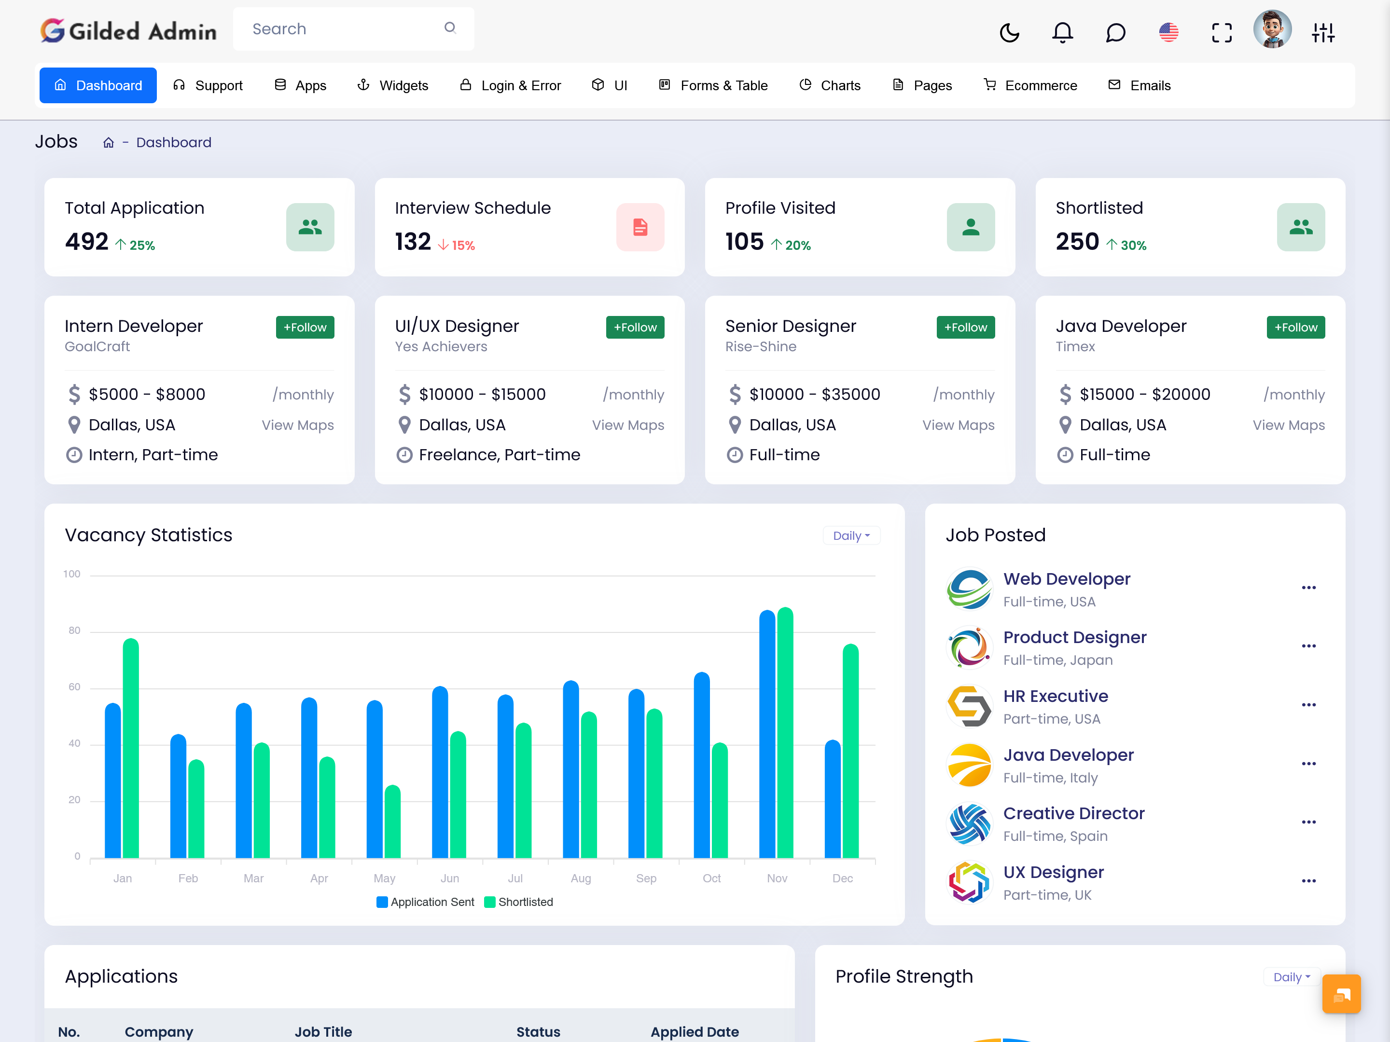
Task: Open the Apps menu
Action: click(300, 85)
